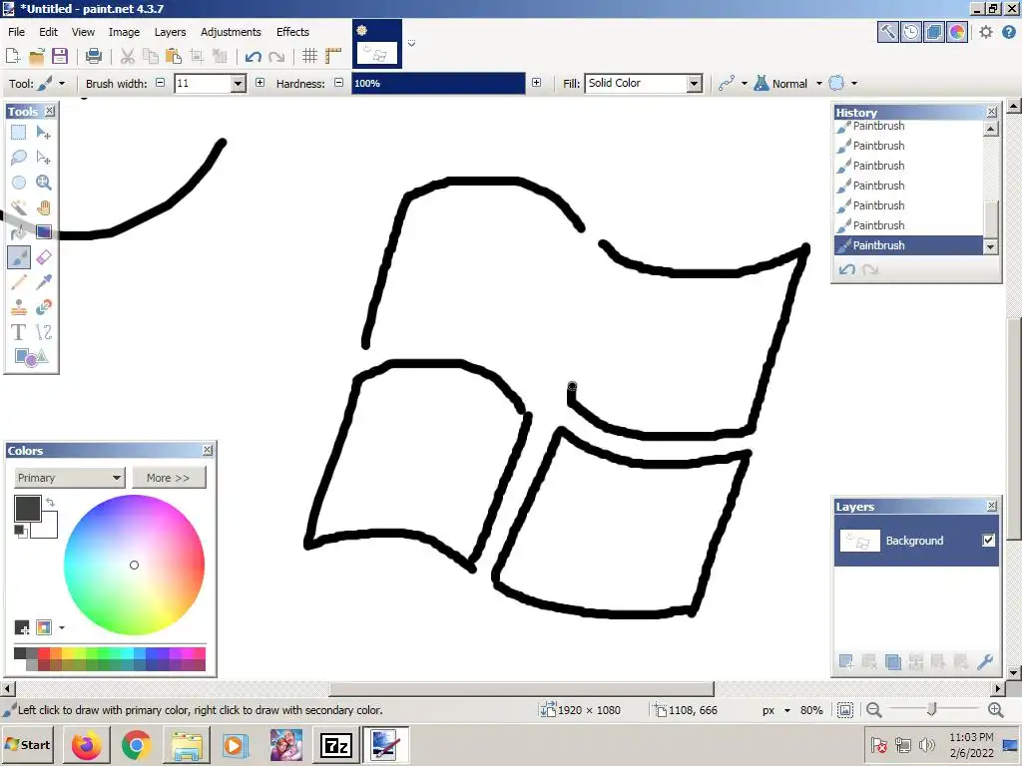Click the Hardness 100% field

(x=438, y=84)
